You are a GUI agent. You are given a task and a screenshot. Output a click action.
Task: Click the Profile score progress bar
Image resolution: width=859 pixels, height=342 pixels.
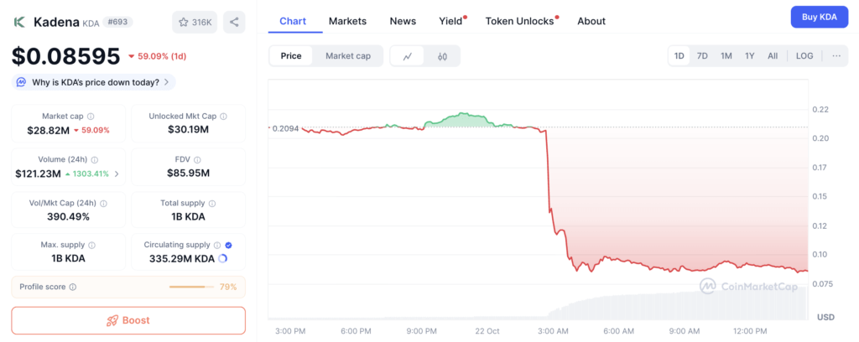coord(190,287)
